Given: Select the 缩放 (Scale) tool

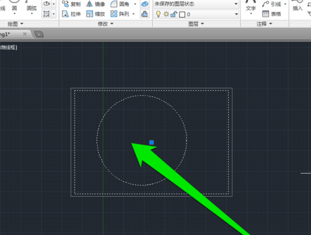Looking at the screenshot, I should [95, 14].
